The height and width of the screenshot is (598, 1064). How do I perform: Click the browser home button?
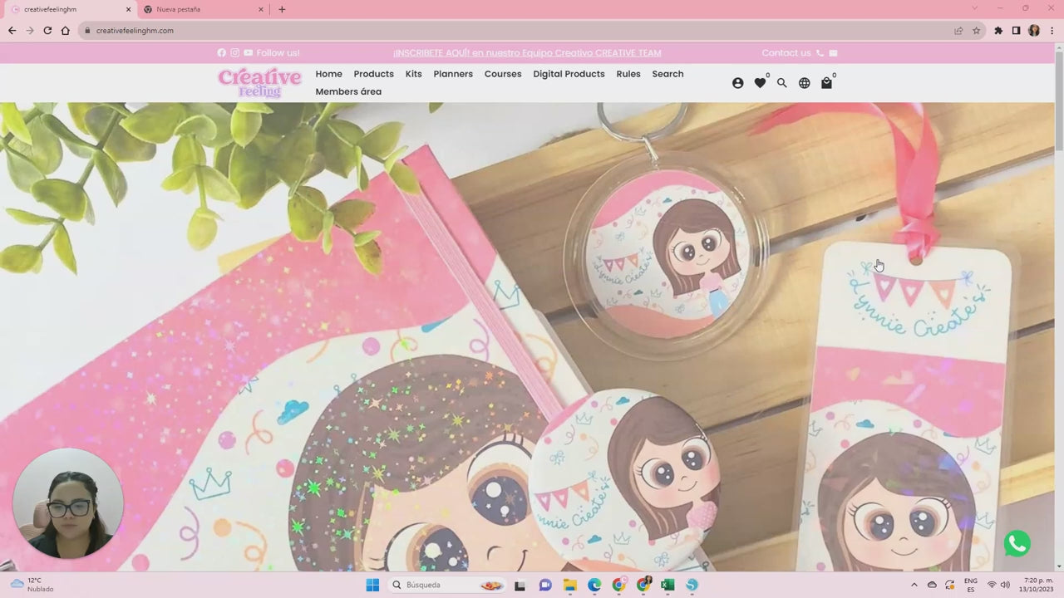pos(65,31)
